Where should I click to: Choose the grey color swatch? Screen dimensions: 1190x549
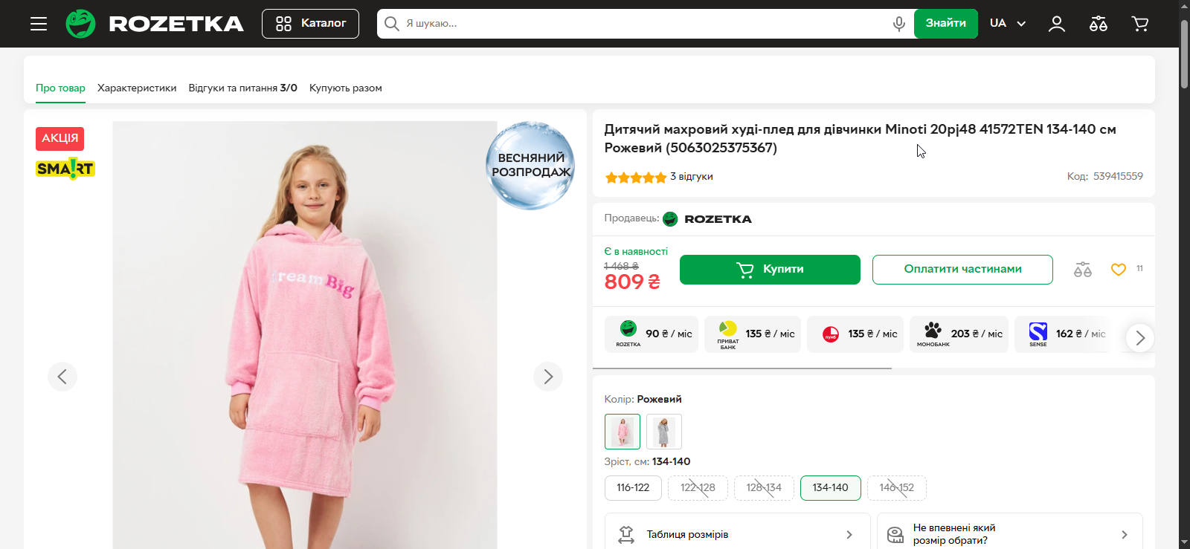point(663,432)
